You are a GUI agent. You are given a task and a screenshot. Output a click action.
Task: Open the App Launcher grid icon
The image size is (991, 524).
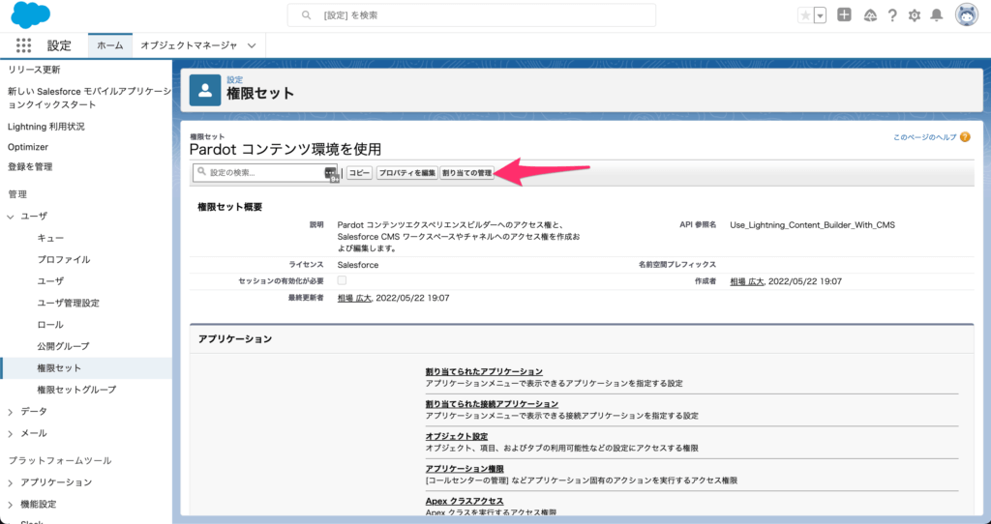pos(23,45)
